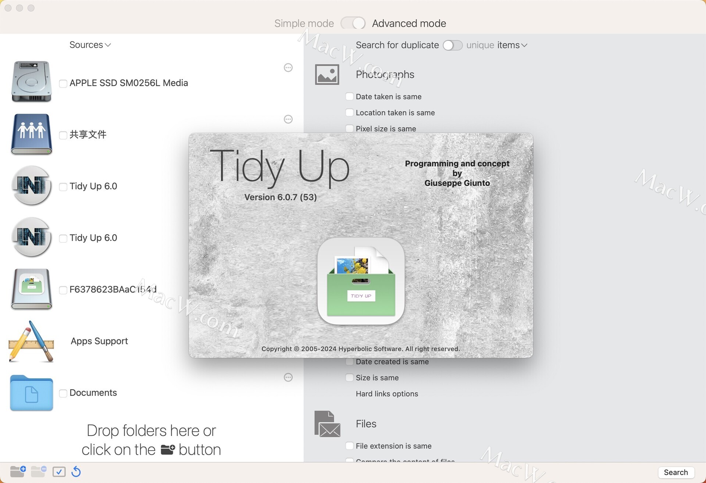Click the remove folder icon in bottom toolbar
The width and height of the screenshot is (706, 483).
coord(39,471)
